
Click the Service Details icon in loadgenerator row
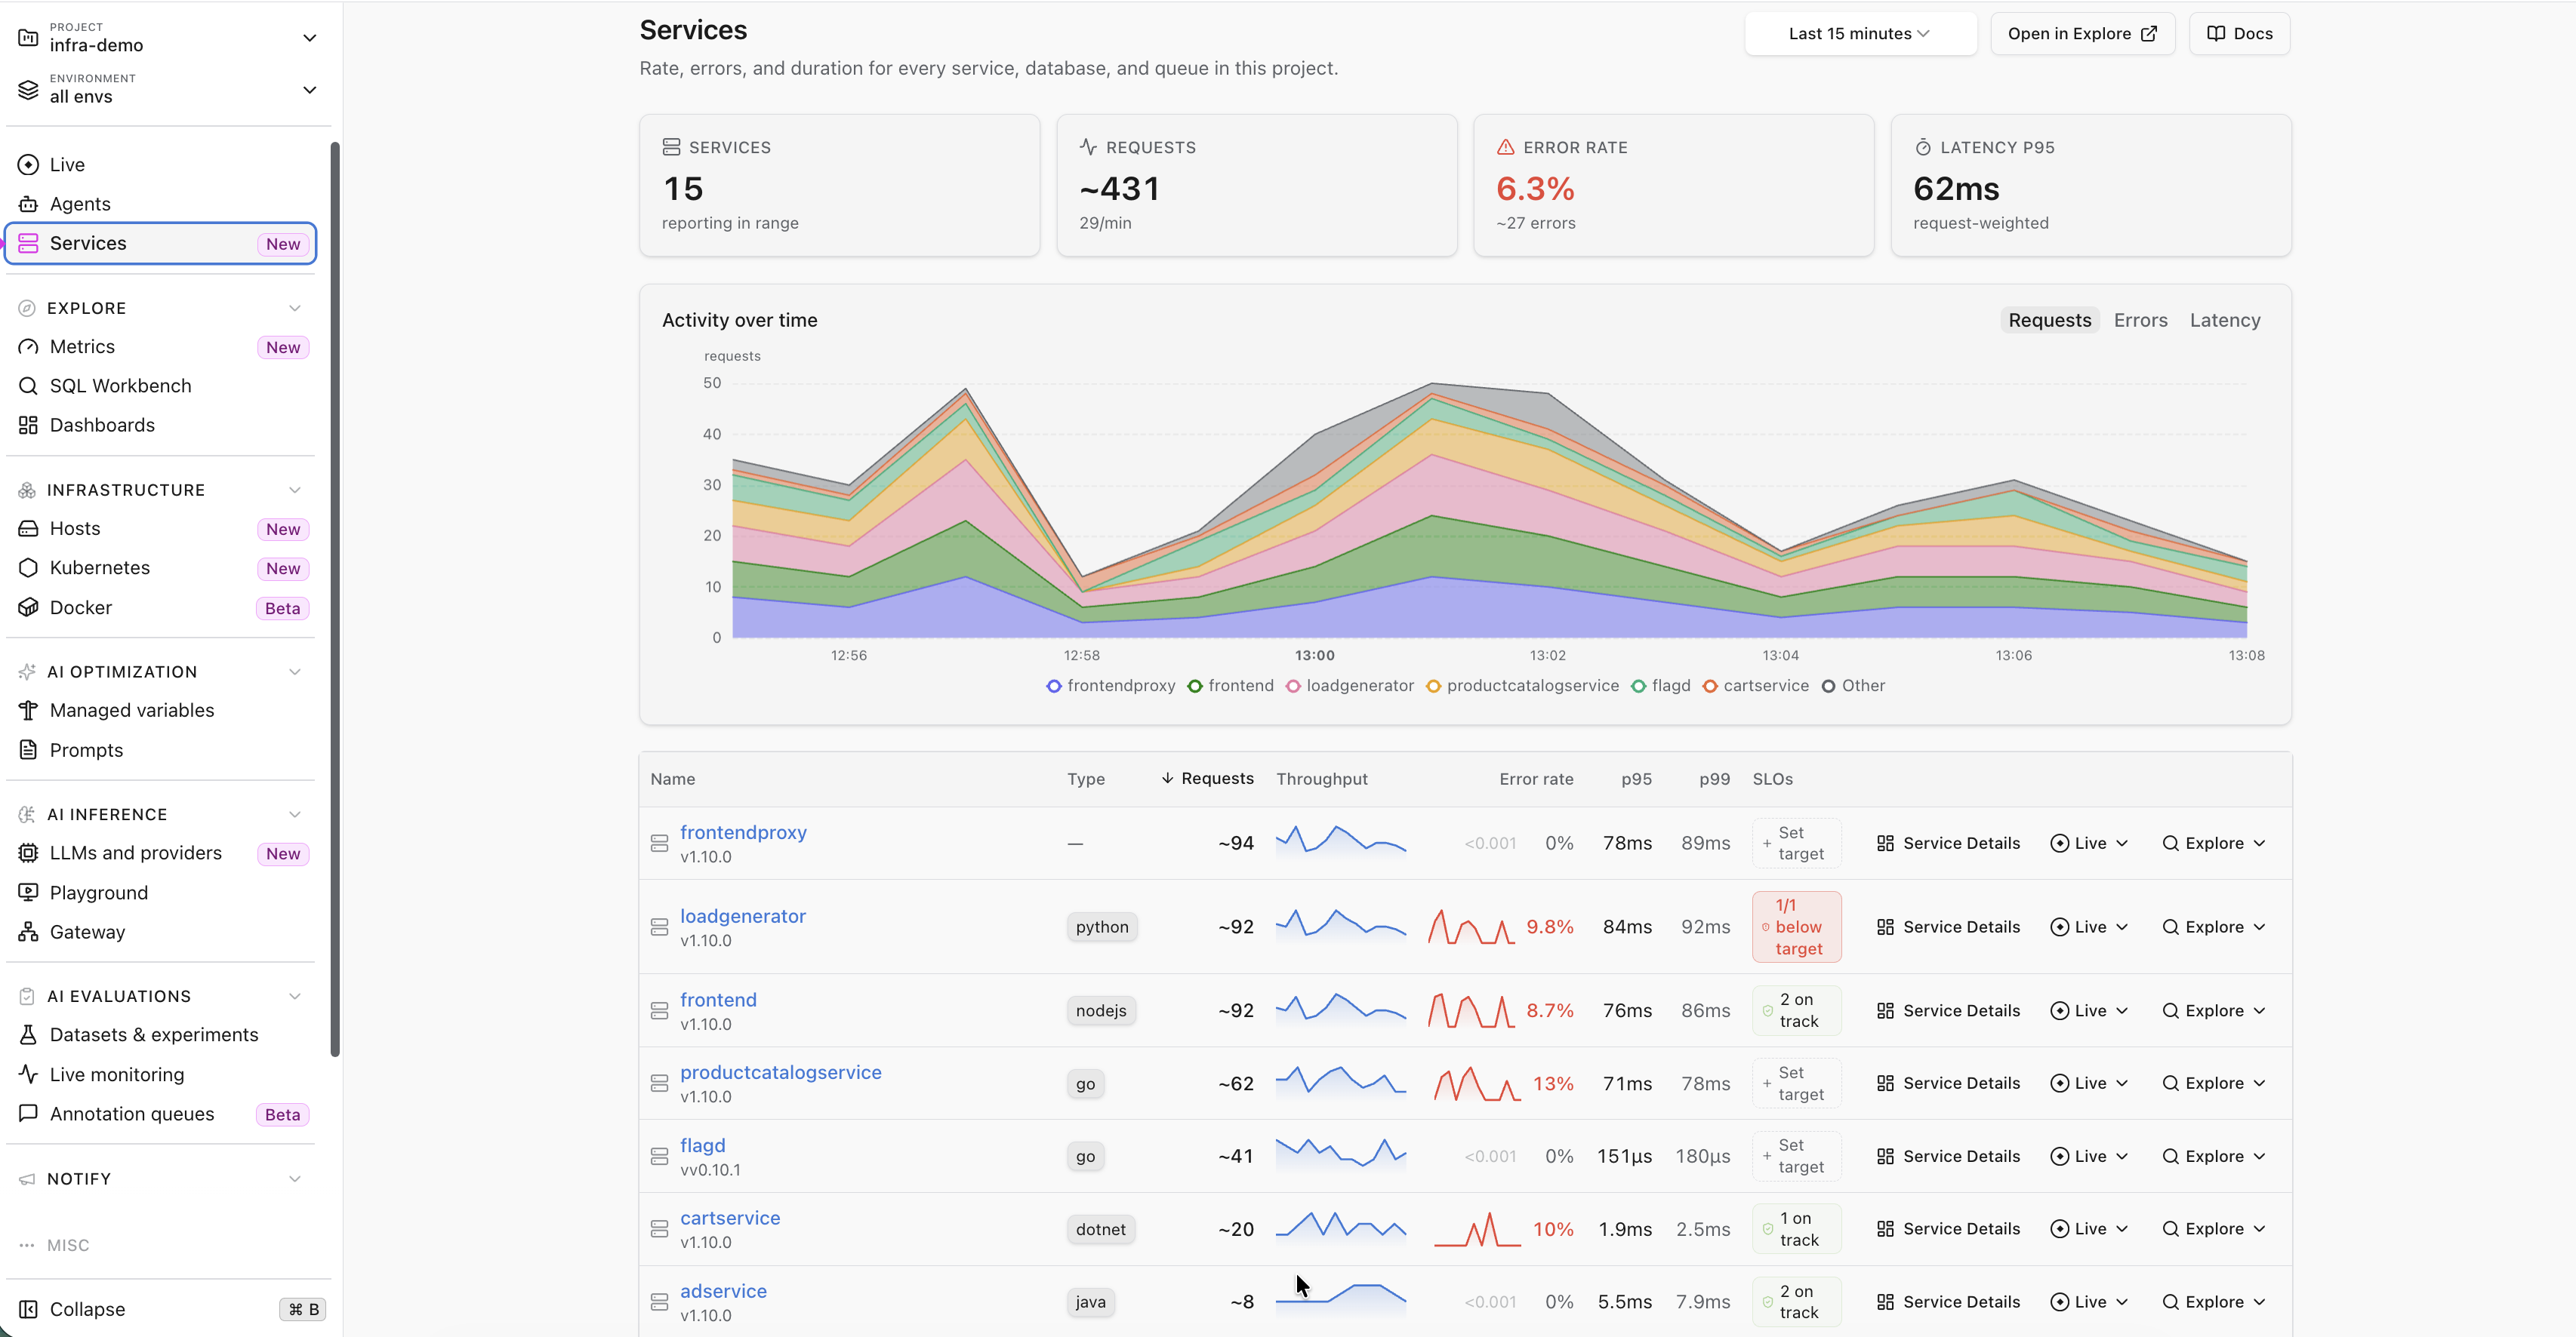coord(1885,927)
